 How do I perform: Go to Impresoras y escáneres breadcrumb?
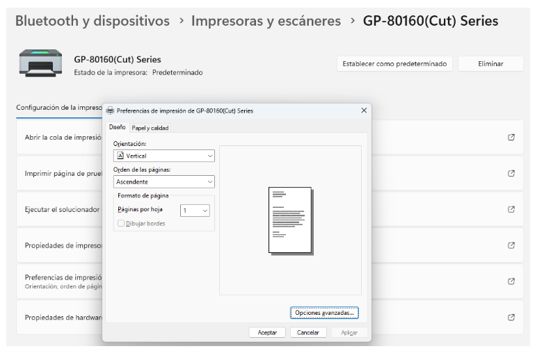tap(266, 21)
